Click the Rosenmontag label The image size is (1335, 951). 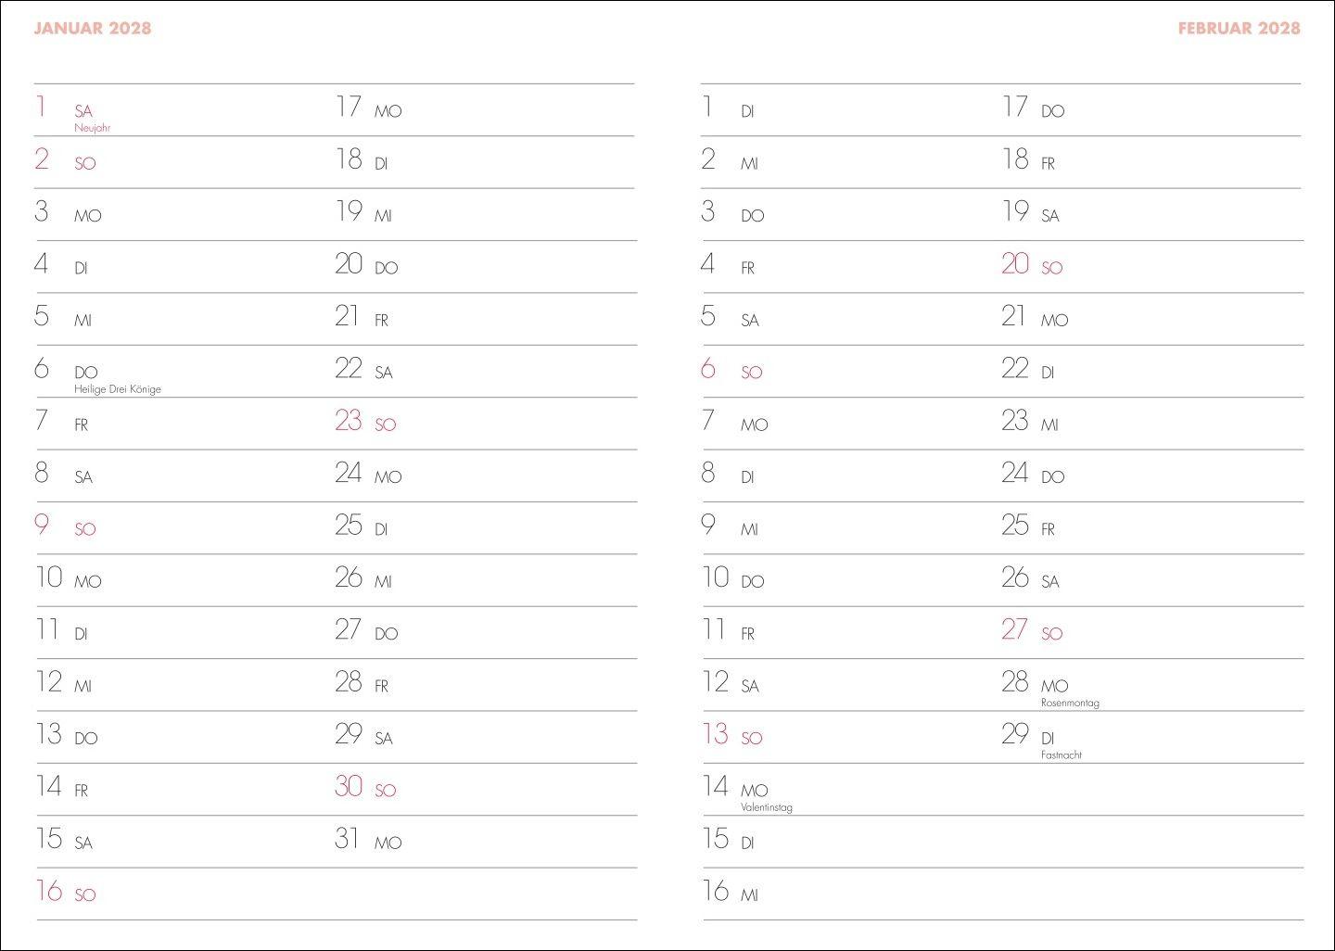tap(1070, 703)
